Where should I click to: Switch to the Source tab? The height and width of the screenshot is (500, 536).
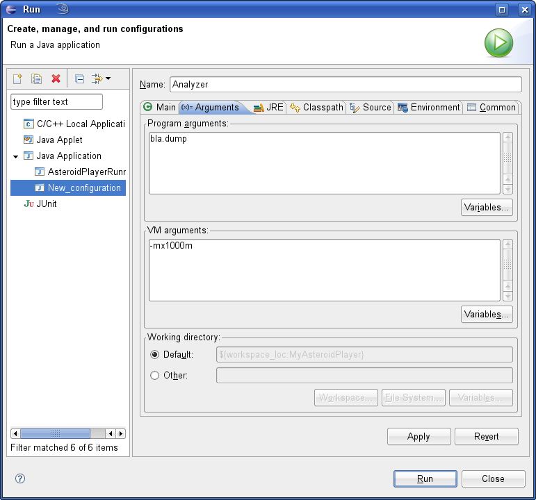pyautogui.click(x=371, y=107)
